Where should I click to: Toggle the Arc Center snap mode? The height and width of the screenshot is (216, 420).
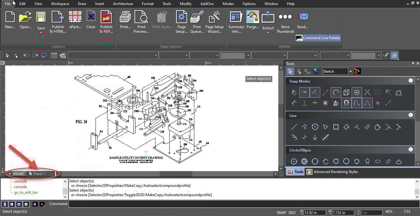[x=336, y=92]
